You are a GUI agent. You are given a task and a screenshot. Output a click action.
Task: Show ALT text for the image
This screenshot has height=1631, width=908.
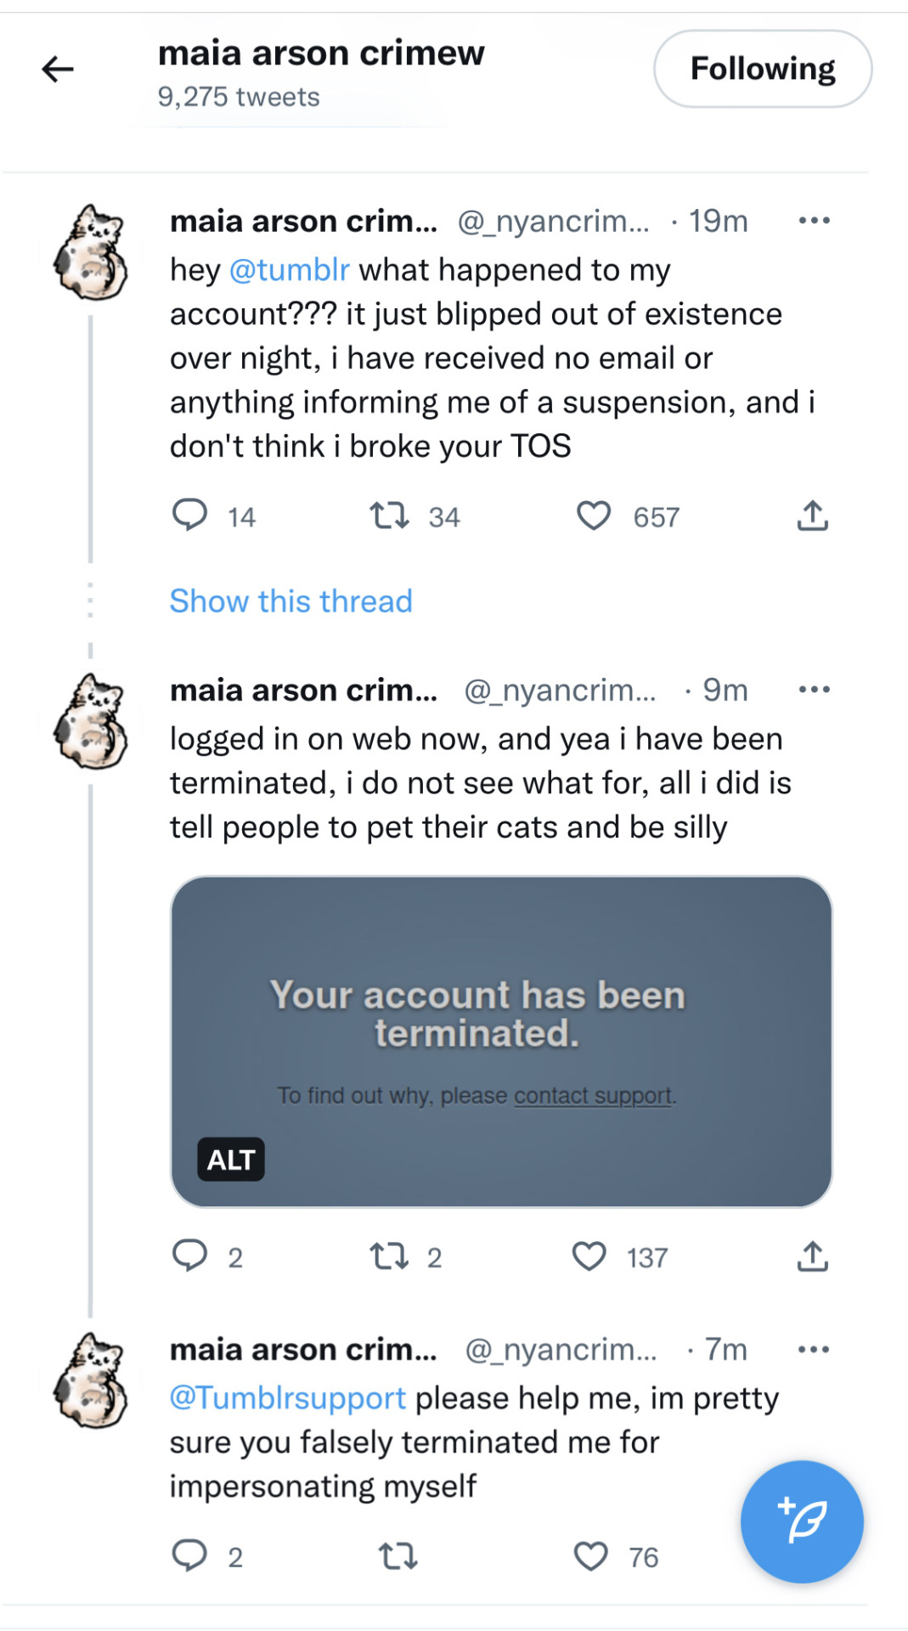point(231,1160)
